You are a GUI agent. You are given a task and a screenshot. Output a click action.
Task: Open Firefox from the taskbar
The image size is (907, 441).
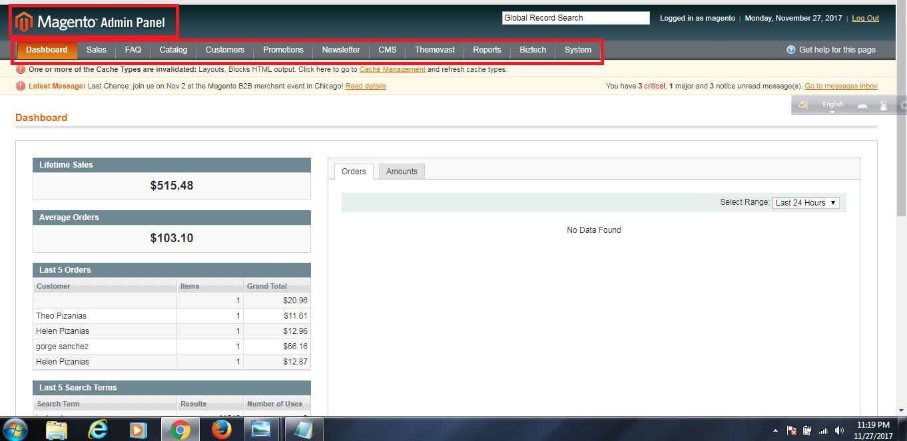(221, 430)
